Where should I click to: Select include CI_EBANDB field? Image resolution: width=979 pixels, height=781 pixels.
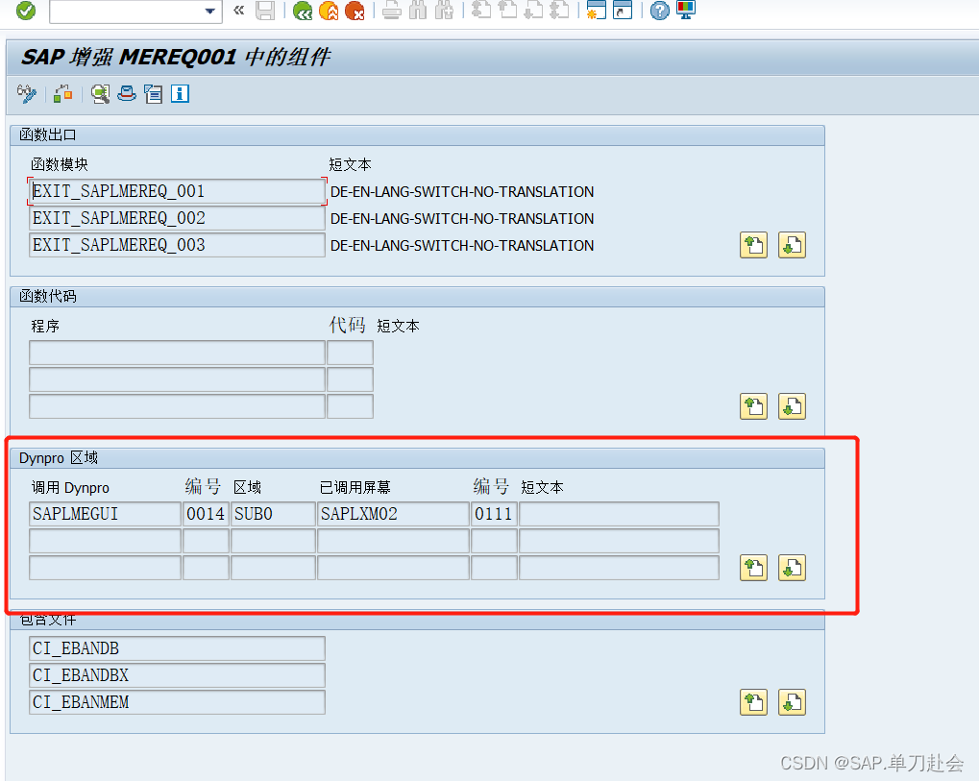(177, 648)
